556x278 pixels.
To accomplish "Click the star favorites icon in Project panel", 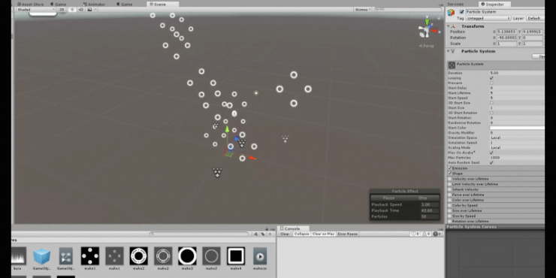I will [270, 234].
